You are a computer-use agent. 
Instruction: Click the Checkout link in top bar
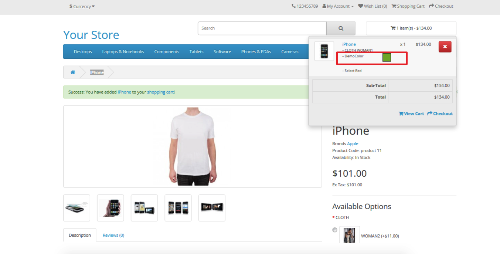[x=441, y=6]
